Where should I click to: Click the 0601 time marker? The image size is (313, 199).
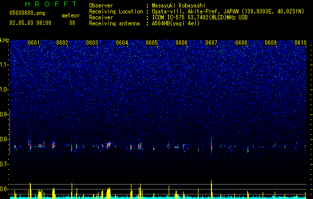click(34, 43)
